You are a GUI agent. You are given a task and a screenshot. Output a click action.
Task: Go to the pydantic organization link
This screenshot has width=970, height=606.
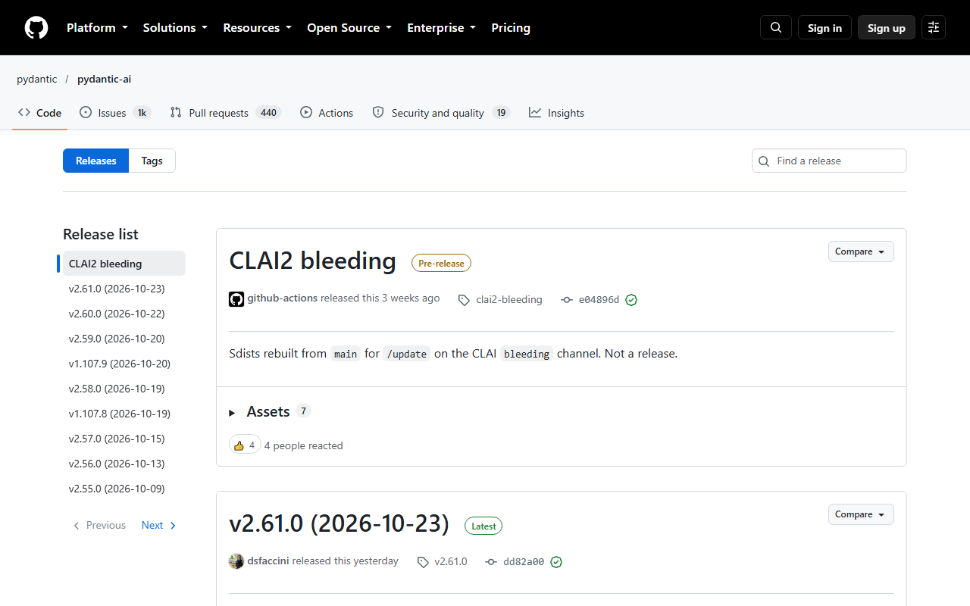pyautogui.click(x=37, y=79)
